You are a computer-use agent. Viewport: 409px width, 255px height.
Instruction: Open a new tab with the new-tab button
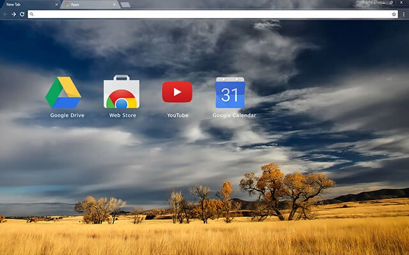125,4
